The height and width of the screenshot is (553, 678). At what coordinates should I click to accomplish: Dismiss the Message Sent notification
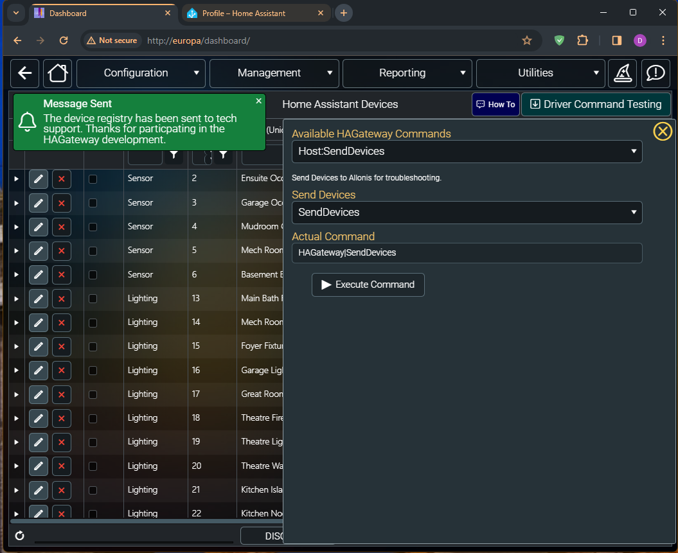coord(258,101)
